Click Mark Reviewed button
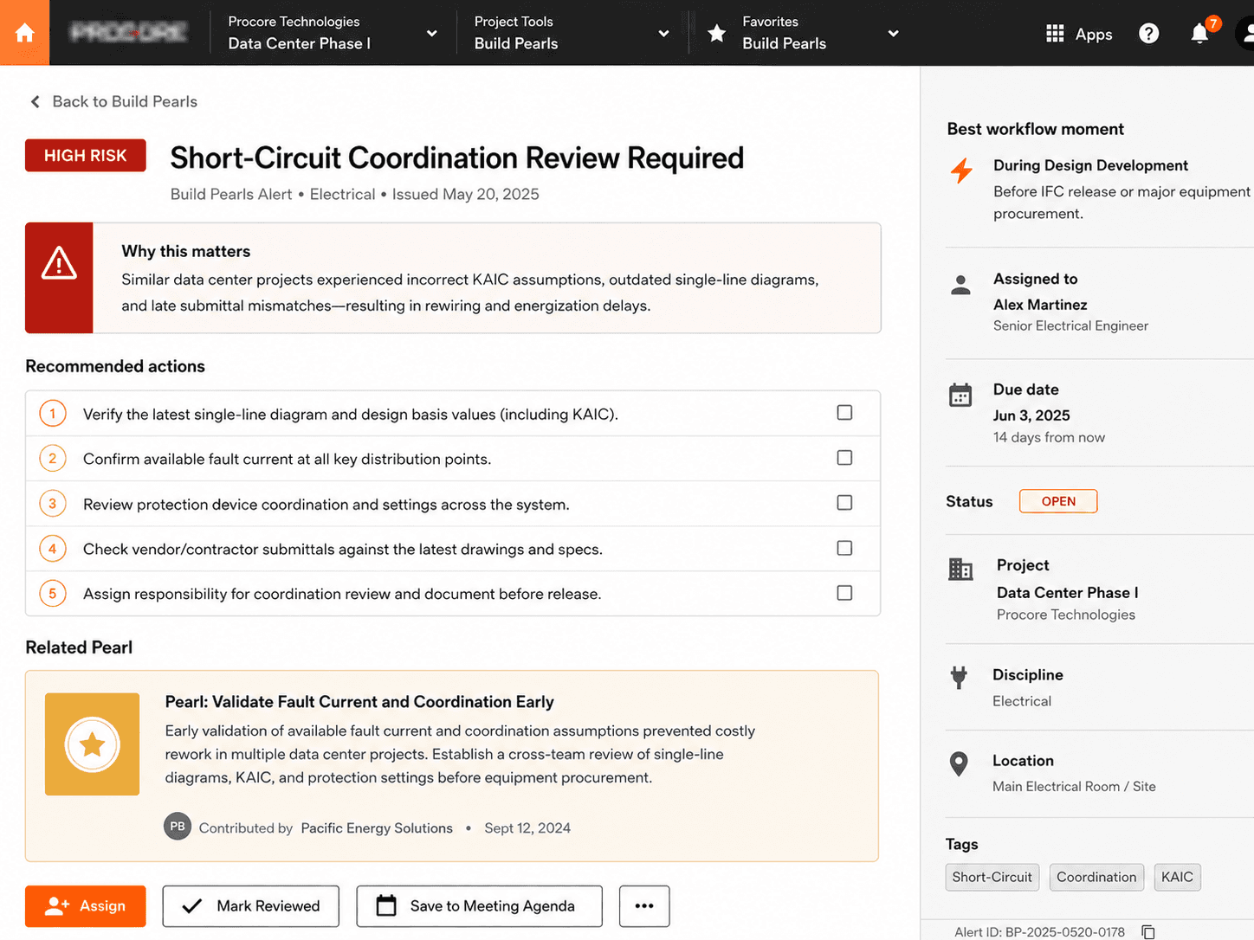The height and width of the screenshot is (940, 1254). [250, 906]
